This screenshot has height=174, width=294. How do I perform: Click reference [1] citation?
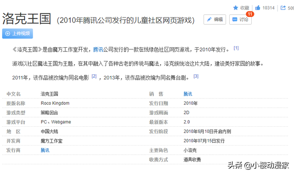(x=236, y=48)
